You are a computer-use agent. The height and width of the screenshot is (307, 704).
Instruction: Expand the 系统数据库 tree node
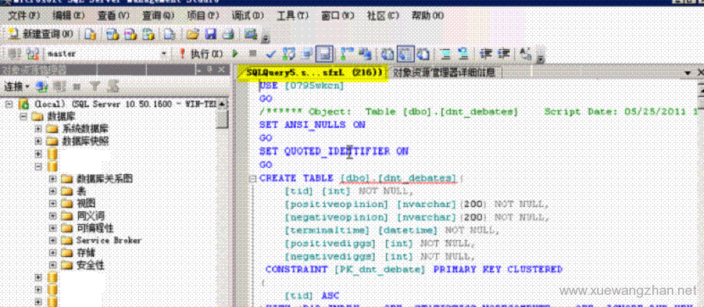[38, 129]
